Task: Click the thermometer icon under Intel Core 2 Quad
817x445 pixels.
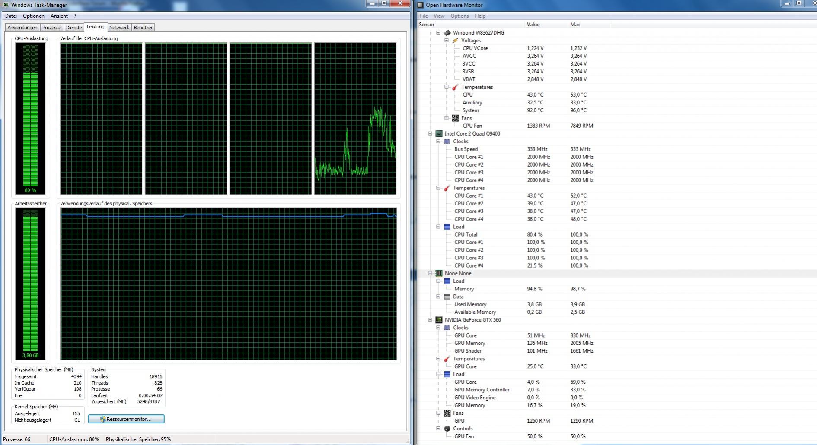Action: (447, 188)
